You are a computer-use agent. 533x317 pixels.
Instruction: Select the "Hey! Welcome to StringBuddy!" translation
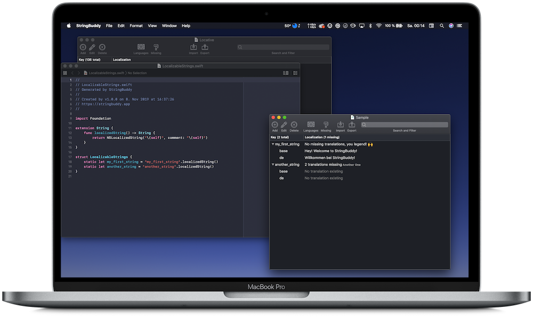[x=331, y=151]
